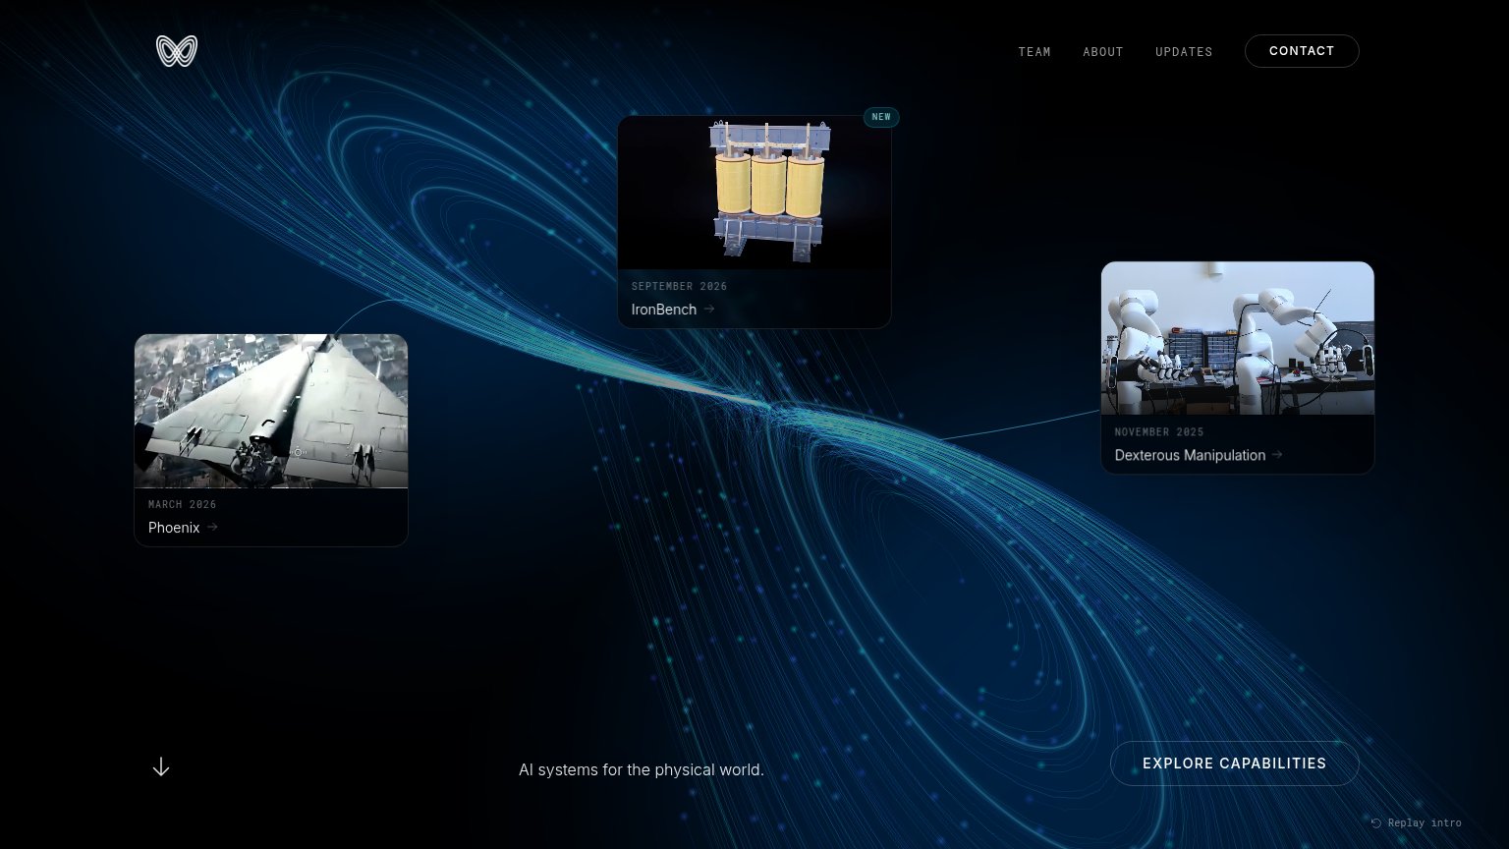Open the IronBench title link
Viewport: 1509px width, 849px height.
click(x=664, y=310)
